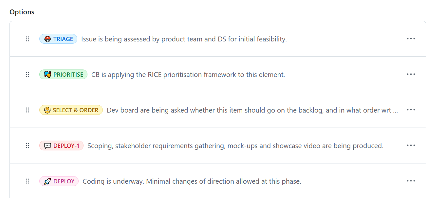Screen dimensions: 428x215
Task: Click the DEPLOY-1 row drag handle
Action: (x=28, y=146)
